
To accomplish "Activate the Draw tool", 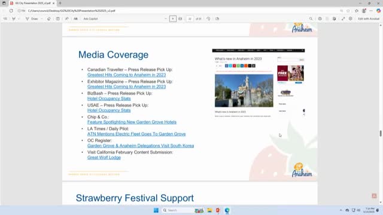I will tap(32, 19).
